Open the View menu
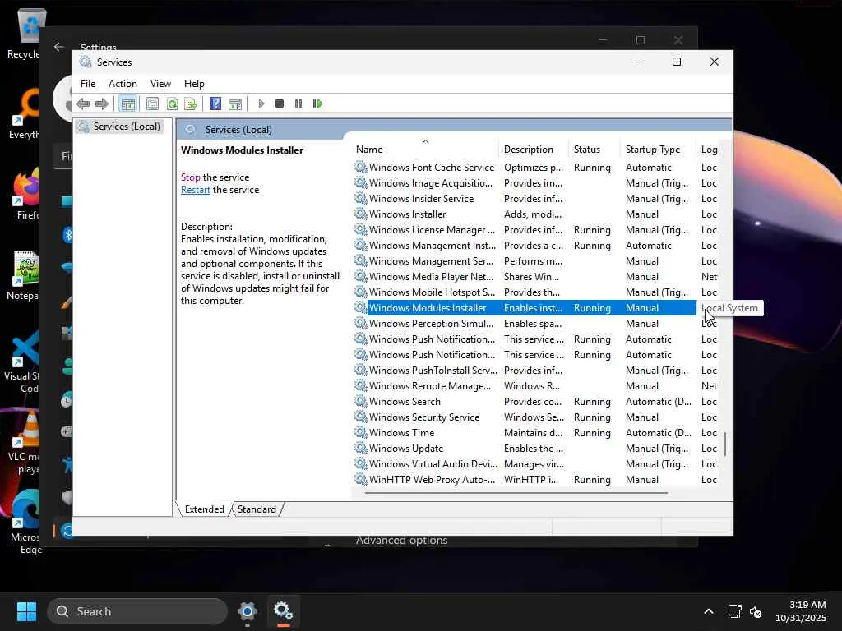Screen dimensions: 842x631 160,84
